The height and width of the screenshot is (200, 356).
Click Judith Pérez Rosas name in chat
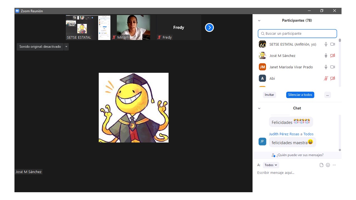coord(284,134)
